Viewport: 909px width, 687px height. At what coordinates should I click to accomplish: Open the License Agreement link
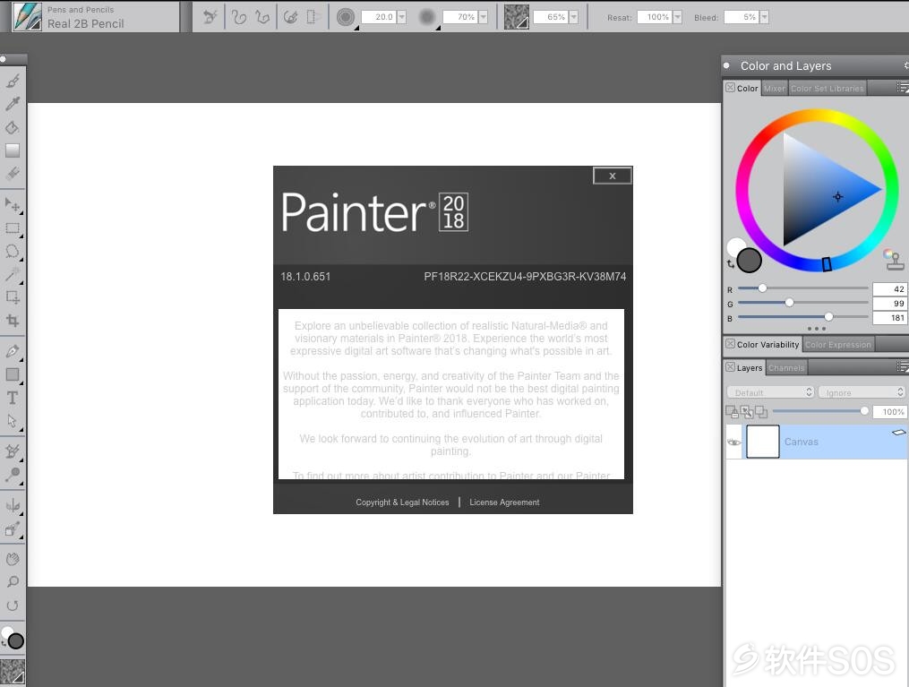pos(504,502)
